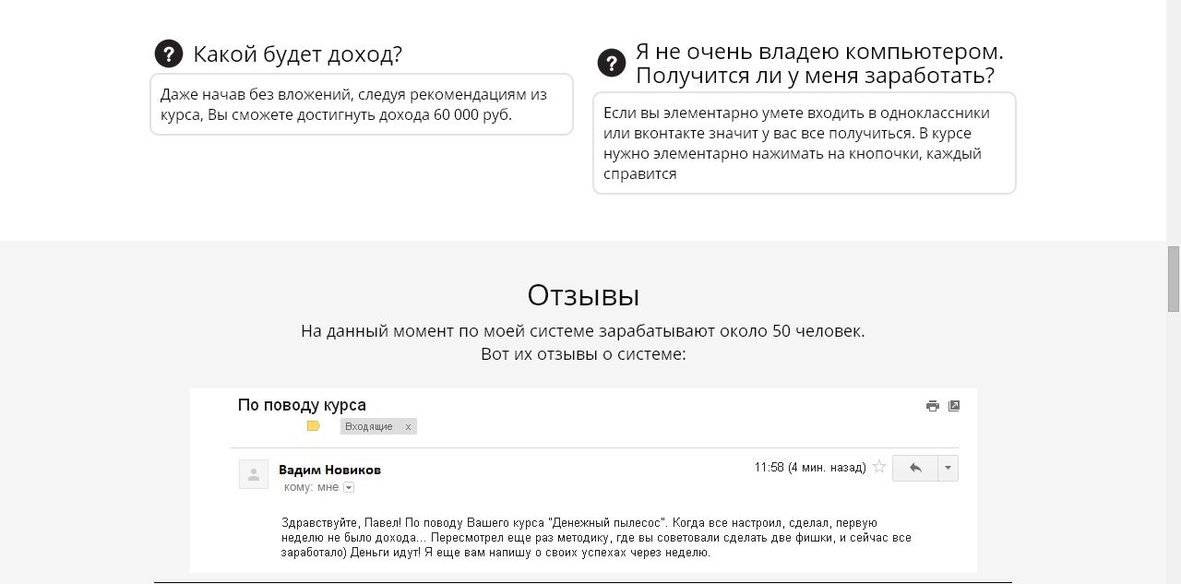Click the question mark beside the computer skills question
The width and height of the screenshot is (1181, 584).
click(610, 64)
